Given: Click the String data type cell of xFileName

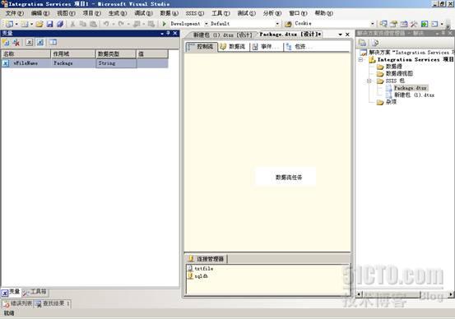Looking at the screenshot, I should point(116,63).
